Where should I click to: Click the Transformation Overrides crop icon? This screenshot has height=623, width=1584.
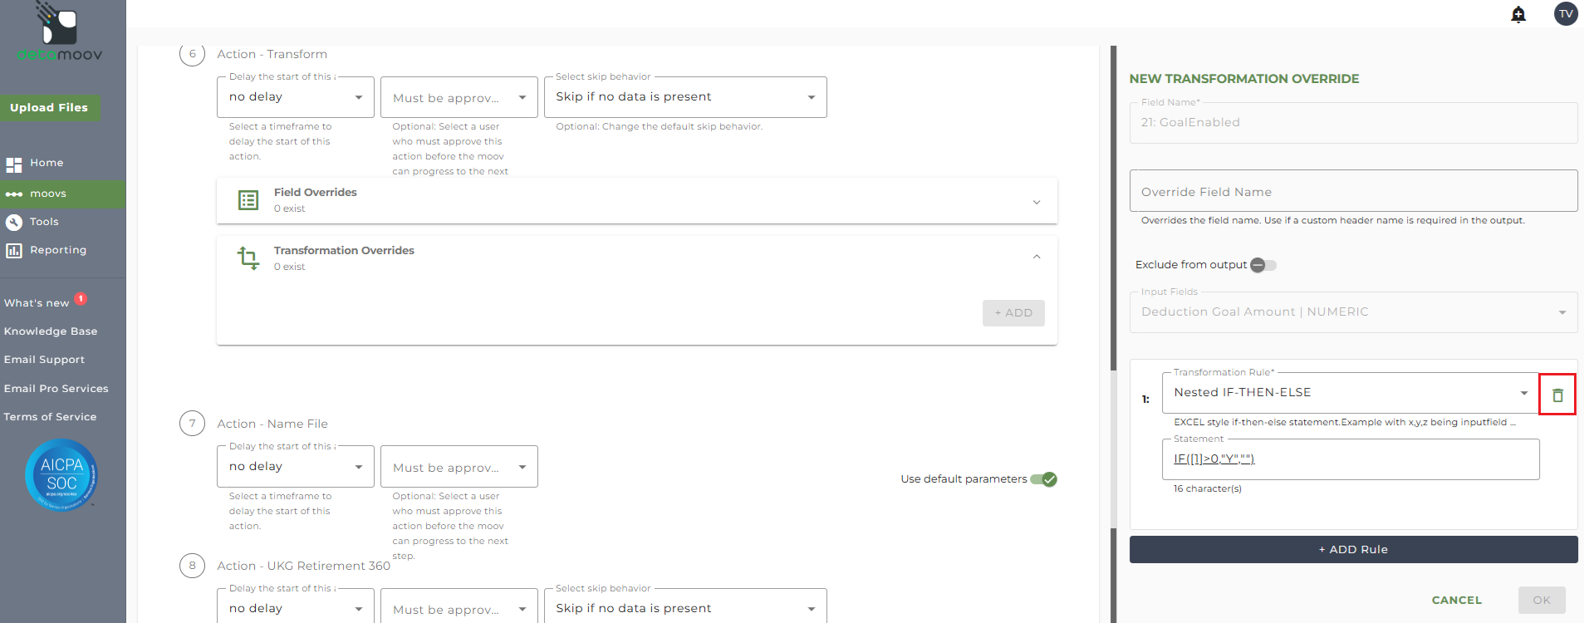[248, 258]
